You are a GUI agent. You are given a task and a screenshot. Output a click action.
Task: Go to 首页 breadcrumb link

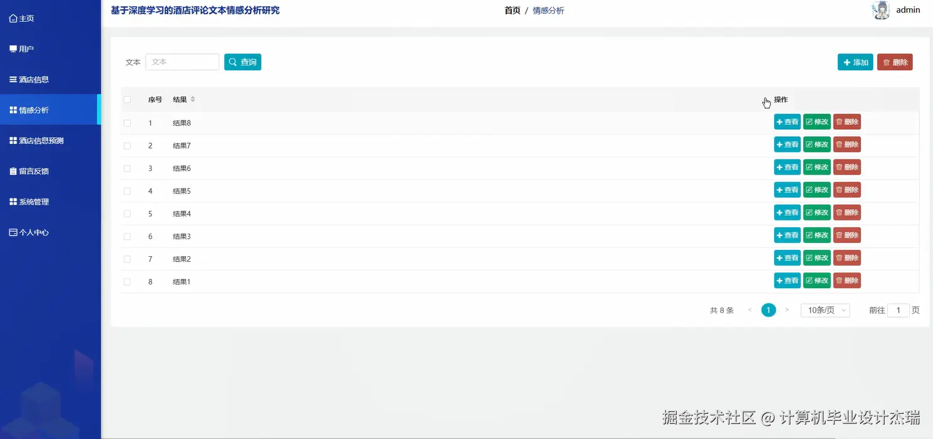point(512,11)
